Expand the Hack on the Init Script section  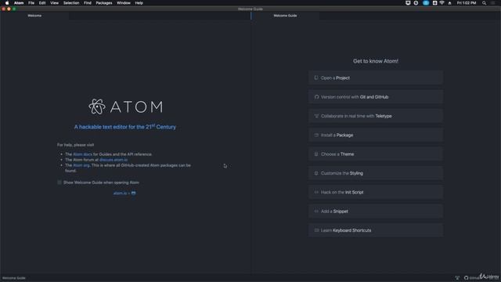376,192
